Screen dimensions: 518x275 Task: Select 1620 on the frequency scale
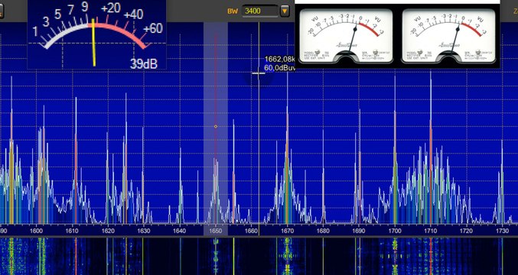click(x=107, y=231)
